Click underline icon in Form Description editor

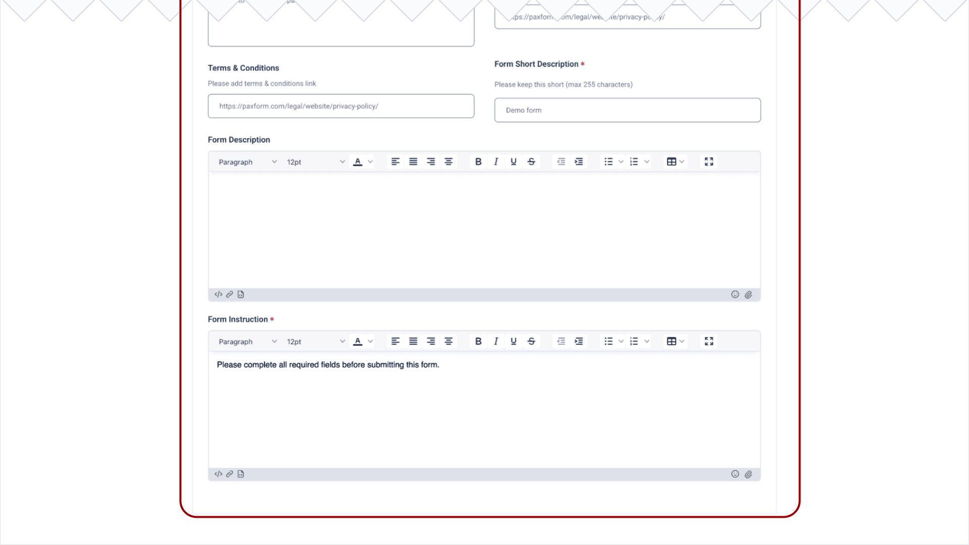(513, 161)
